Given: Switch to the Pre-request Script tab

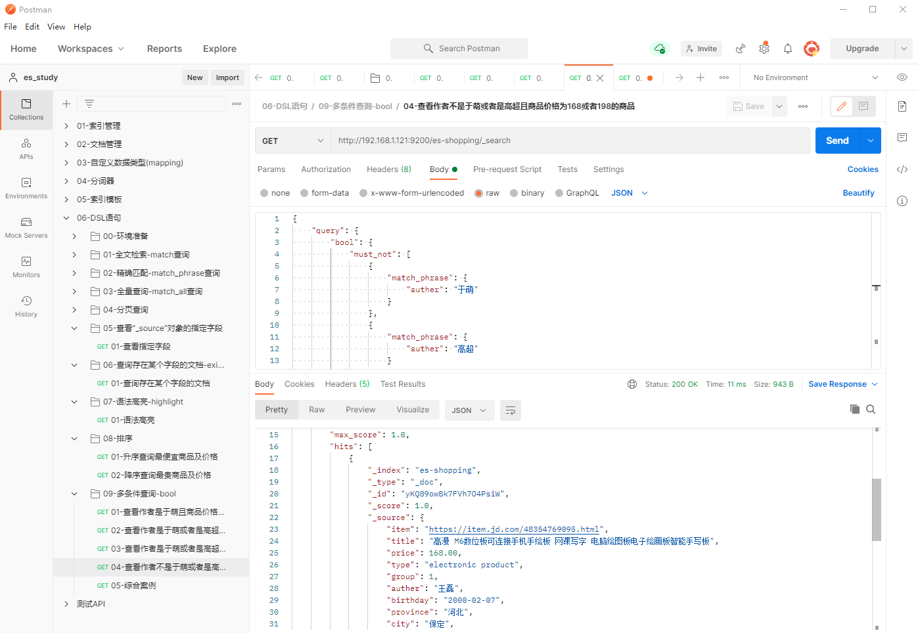Looking at the screenshot, I should 507,169.
